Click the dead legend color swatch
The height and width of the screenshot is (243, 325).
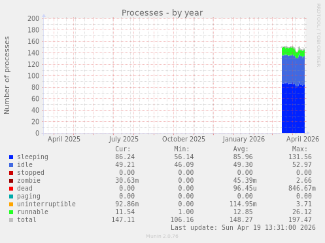click(x=11, y=189)
